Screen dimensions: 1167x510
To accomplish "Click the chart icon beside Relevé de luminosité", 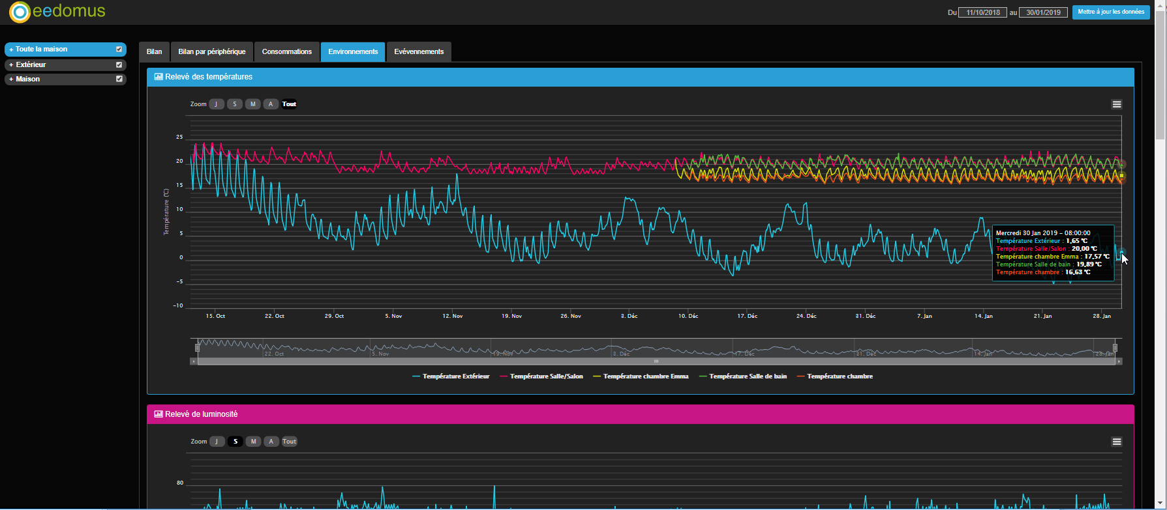I will click(159, 414).
